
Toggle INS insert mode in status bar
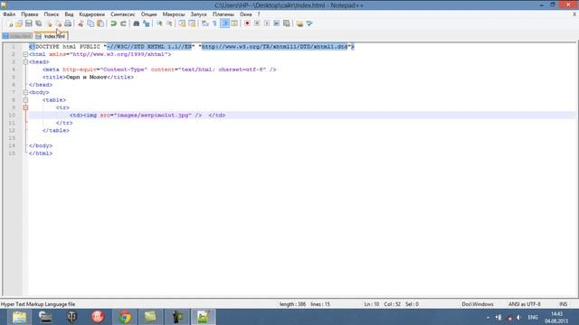point(563,304)
